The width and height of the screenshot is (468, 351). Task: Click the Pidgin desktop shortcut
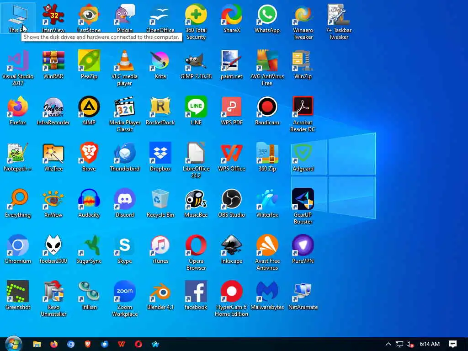(x=124, y=14)
